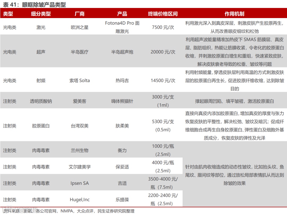Click the 1000 元/瓶 (2.5ml) price cell
This screenshot has height=215, width=287.
[163, 150]
